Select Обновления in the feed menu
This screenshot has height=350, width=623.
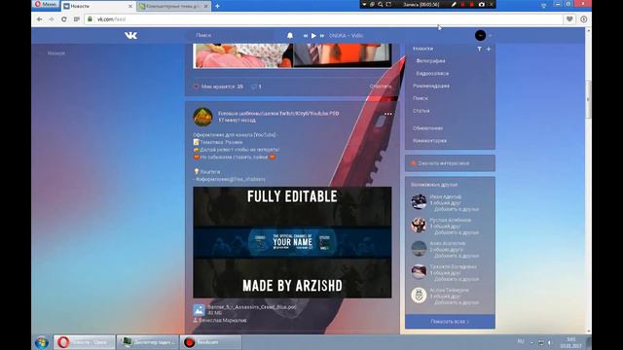pyautogui.click(x=427, y=128)
